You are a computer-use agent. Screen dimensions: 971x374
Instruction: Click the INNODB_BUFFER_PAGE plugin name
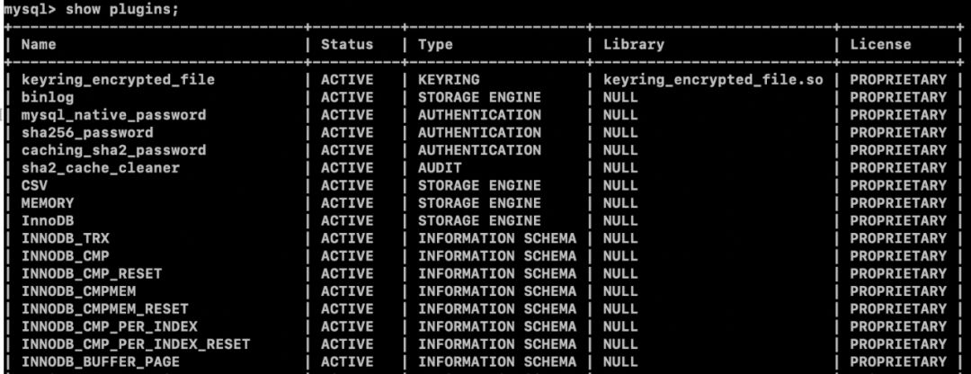pos(101,361)
